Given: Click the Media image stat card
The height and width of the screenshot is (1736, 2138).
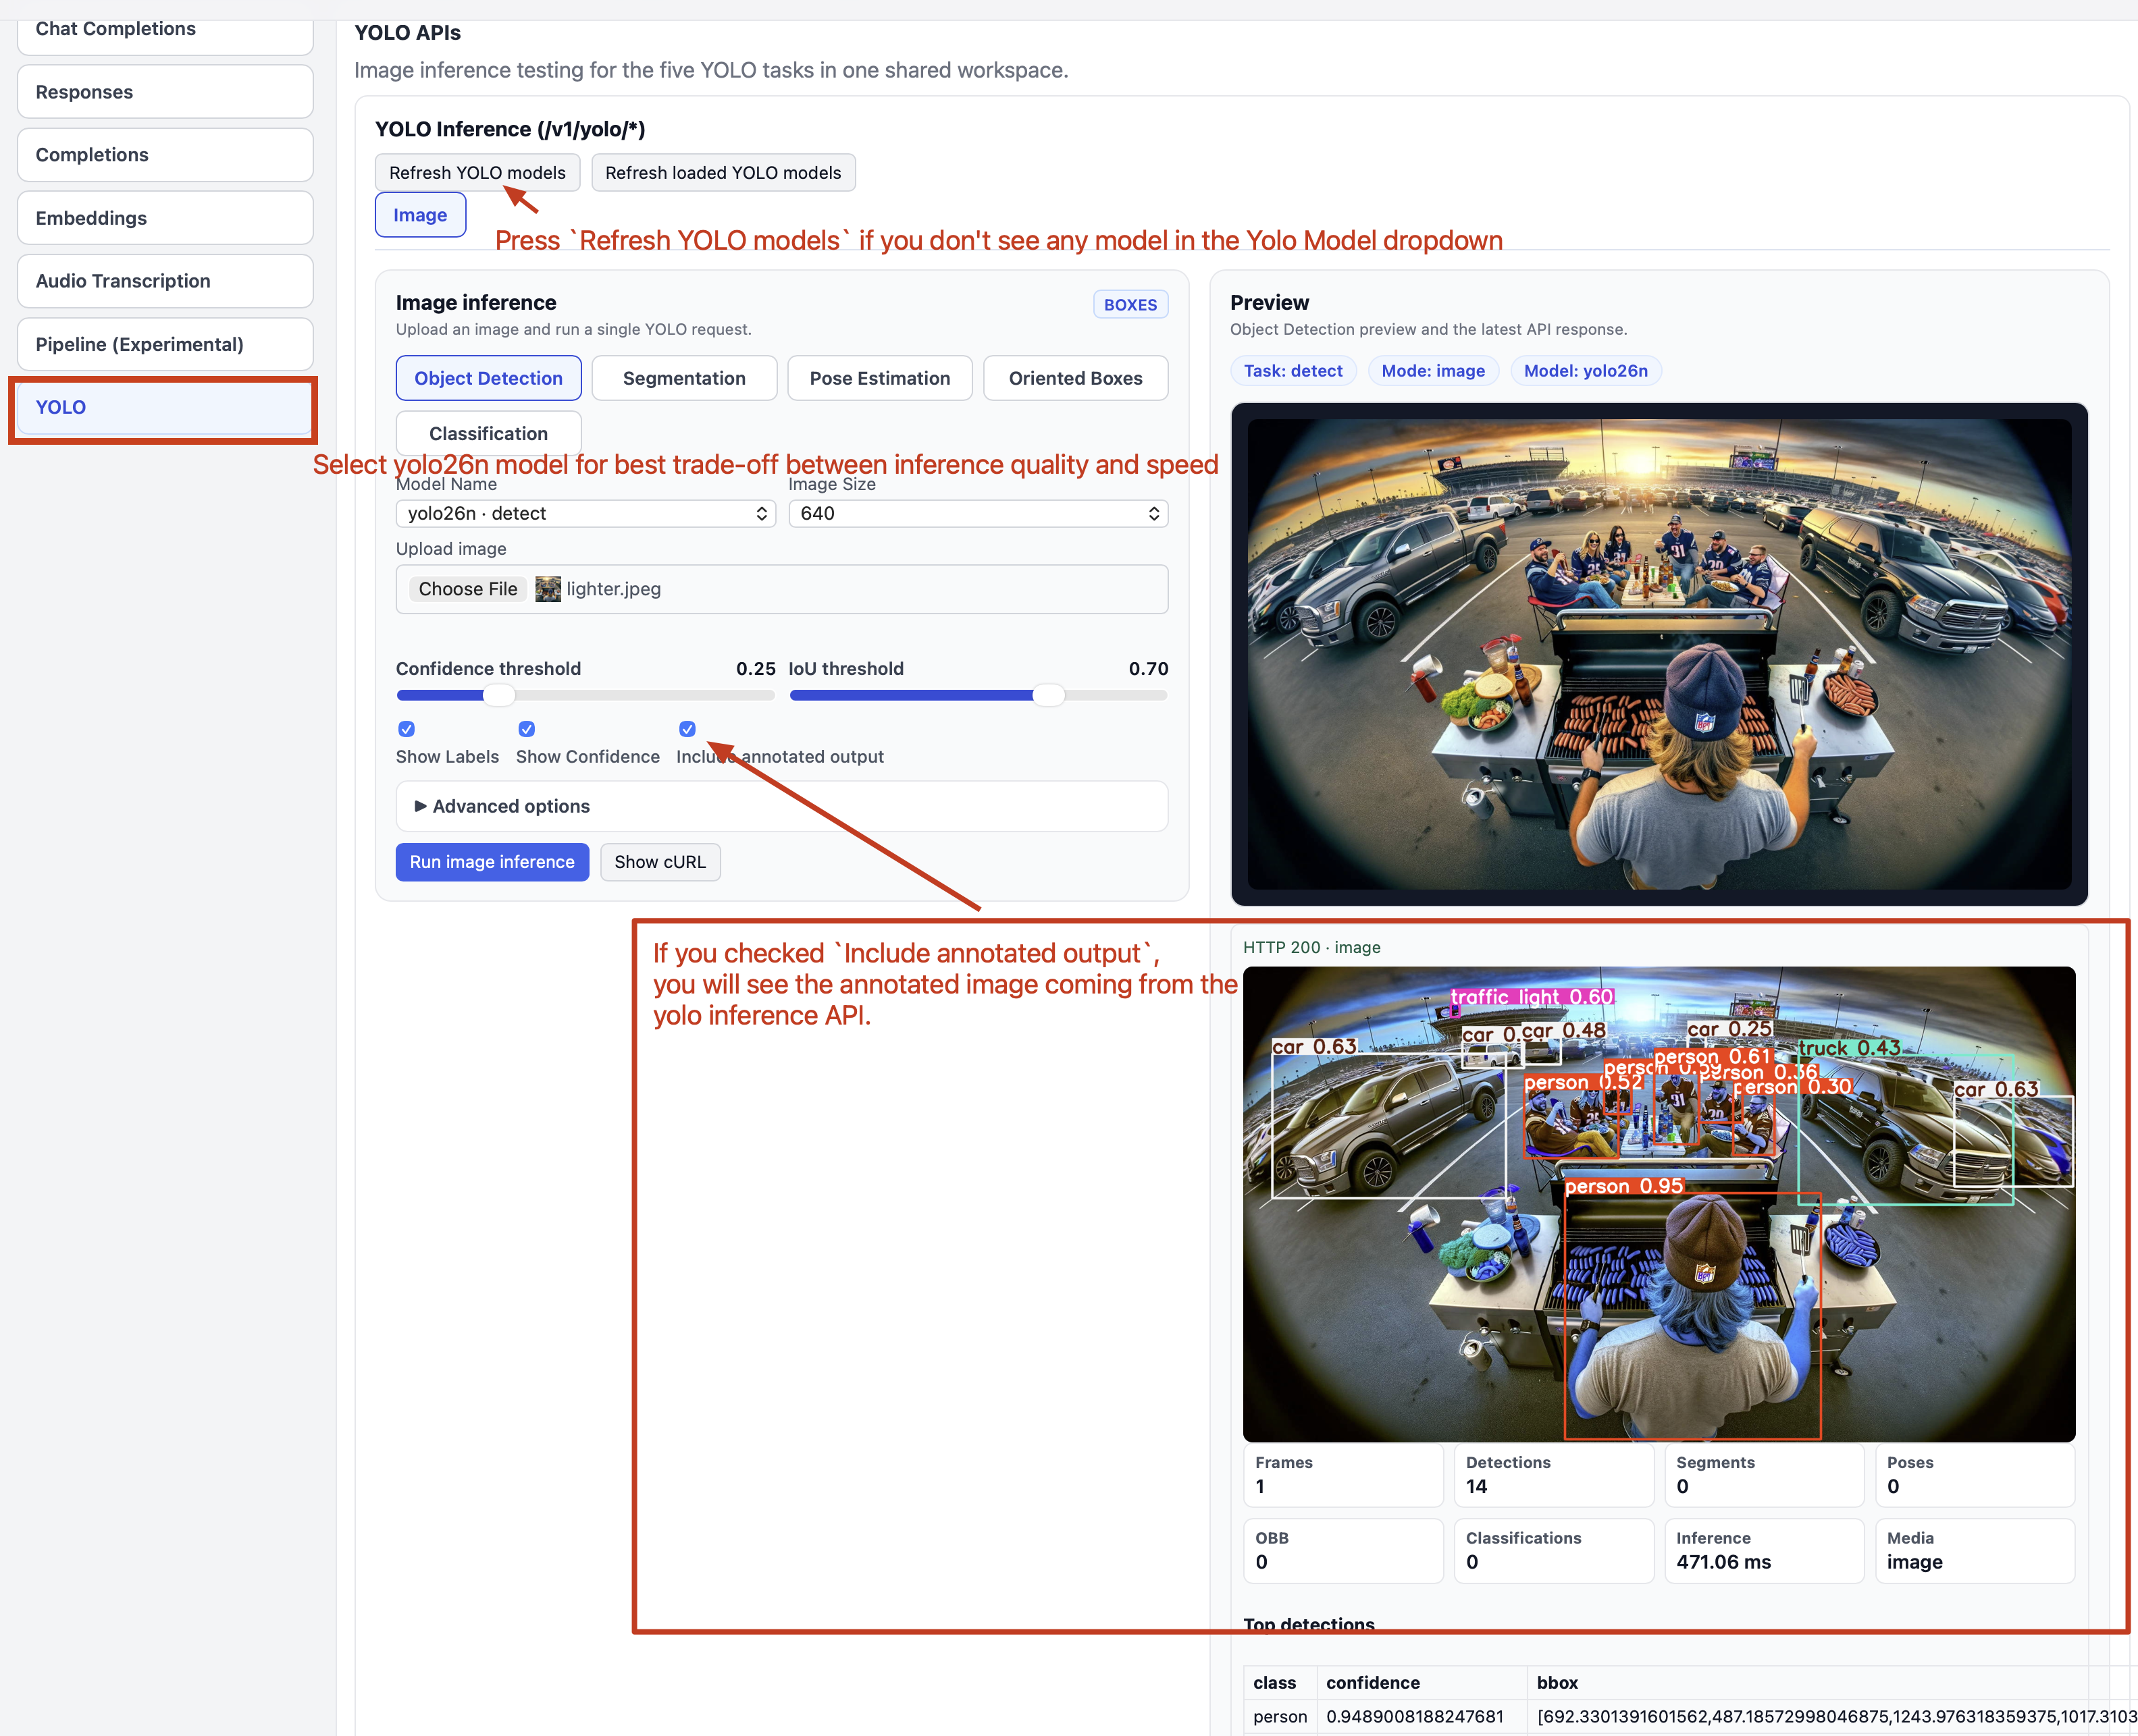Looking at the screenshot, I should [1975, 1551].
